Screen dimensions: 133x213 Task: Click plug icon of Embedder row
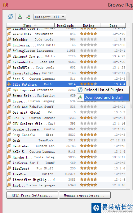coord(9,40)
